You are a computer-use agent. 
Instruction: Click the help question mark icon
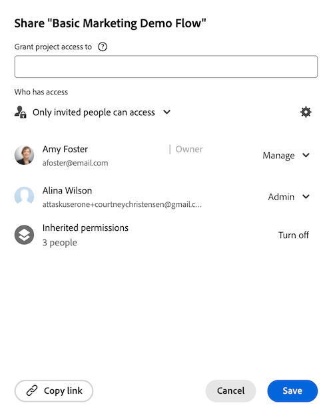click(x=103, y=47)
